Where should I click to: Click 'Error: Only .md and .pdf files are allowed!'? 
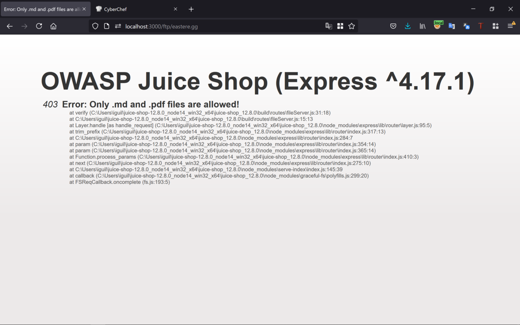coord(150,104)
